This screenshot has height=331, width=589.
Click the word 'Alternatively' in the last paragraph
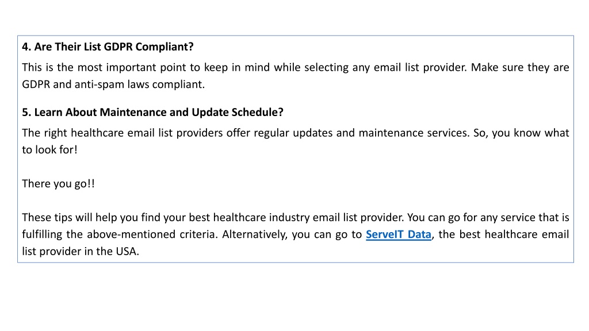coord(254,234)
